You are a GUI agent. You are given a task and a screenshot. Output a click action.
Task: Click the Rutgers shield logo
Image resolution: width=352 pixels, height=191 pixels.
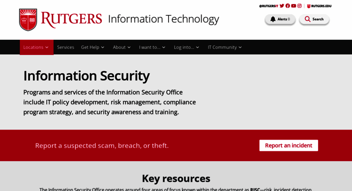pos(28,20)
